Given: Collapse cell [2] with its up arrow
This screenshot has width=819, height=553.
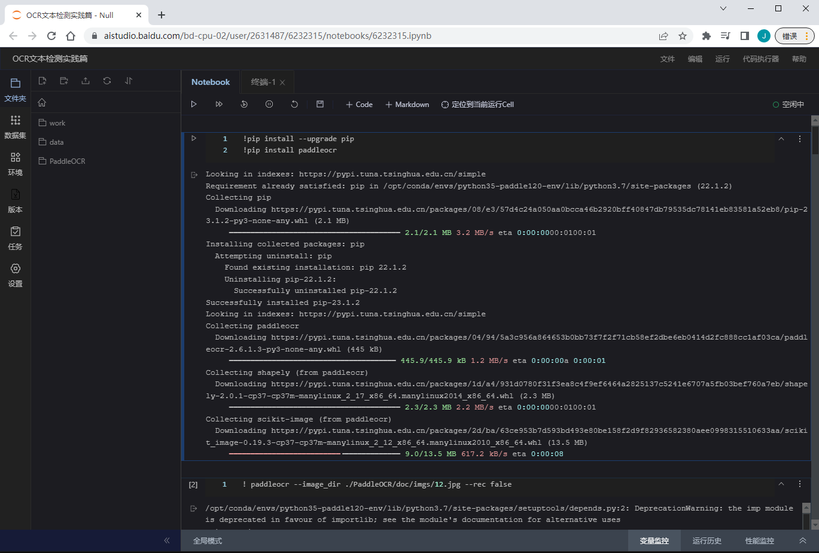Looking at the screenshot, I should coord(781,484).
